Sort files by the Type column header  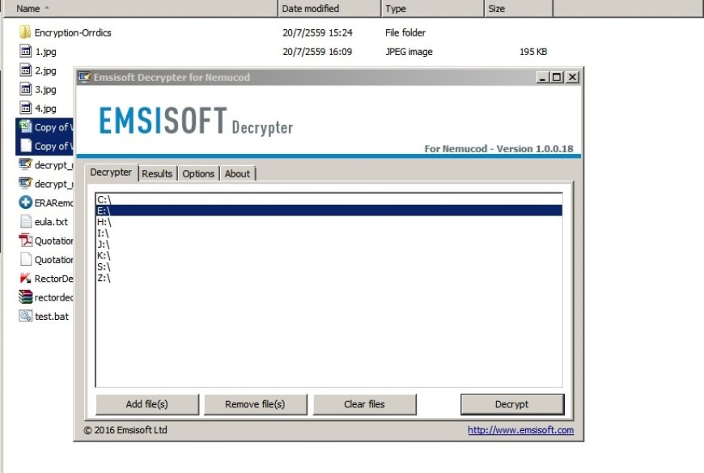pyautogui.click(x=433, y=9)
